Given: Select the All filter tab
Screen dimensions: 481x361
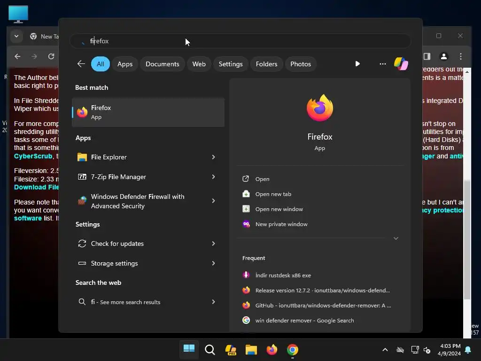Looking at the screenshot, I should click(x=101, y=64).
